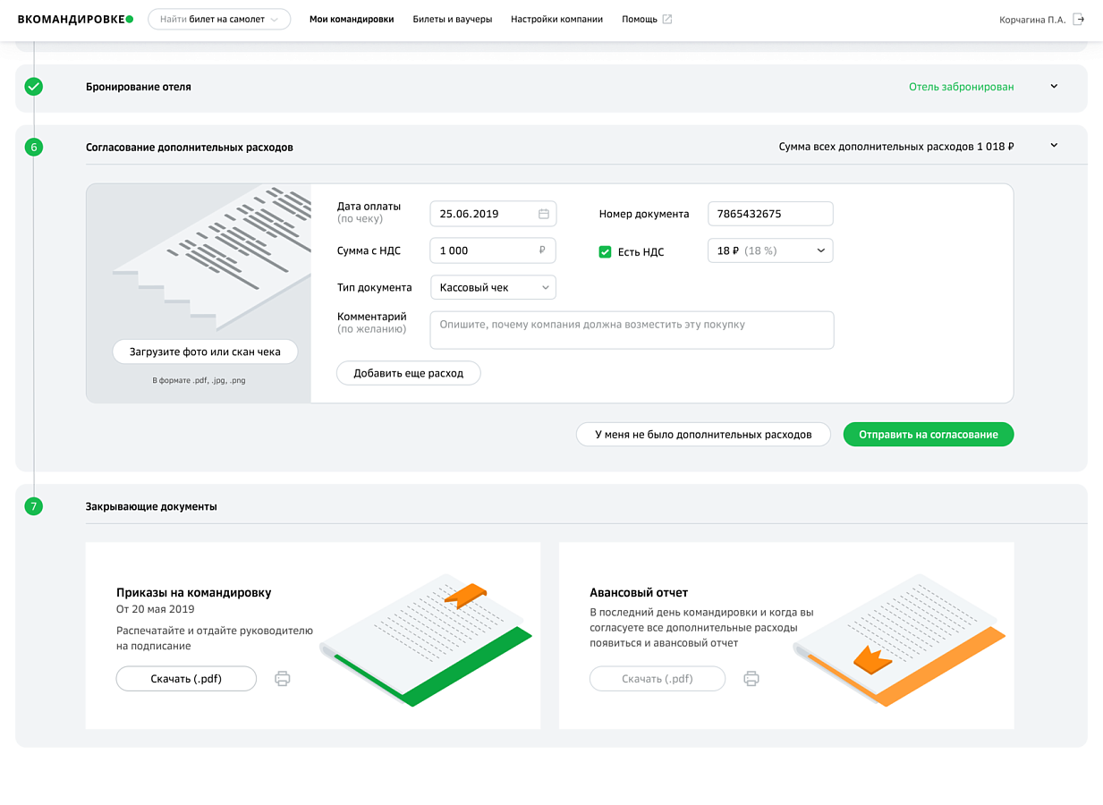This screenshot has width=1103, height=805.
Task: Click Загрузите фото или скан чека button
Action: 205,352
